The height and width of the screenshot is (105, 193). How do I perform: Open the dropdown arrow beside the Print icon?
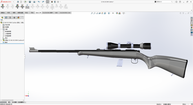pos(36,2)
